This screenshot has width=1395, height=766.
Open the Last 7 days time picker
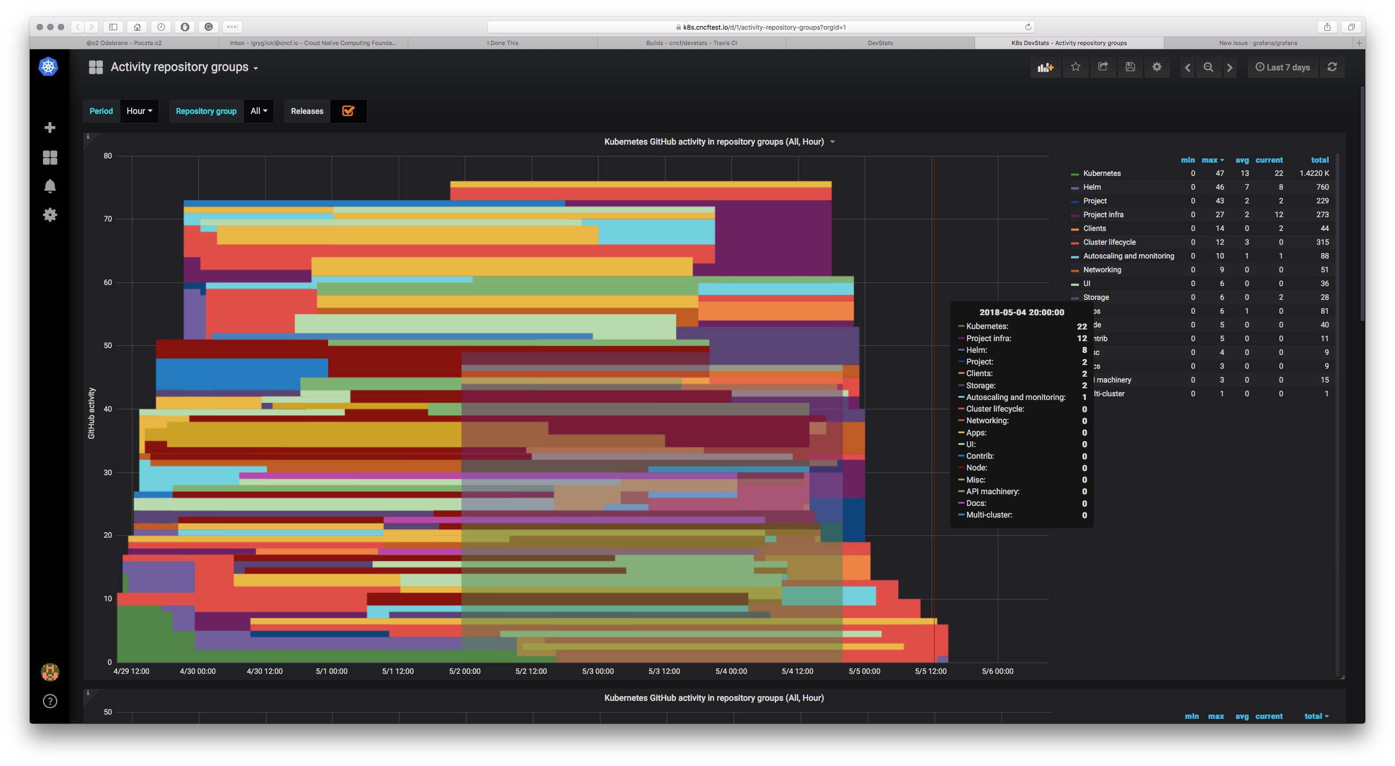pos(1283,67)
